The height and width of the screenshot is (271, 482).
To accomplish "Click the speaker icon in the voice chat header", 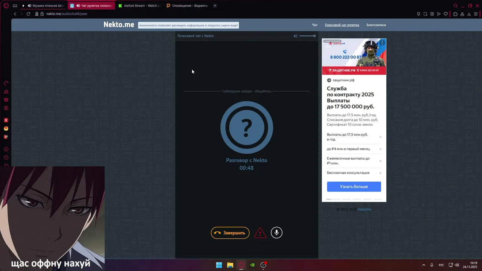I will point(296,36).
